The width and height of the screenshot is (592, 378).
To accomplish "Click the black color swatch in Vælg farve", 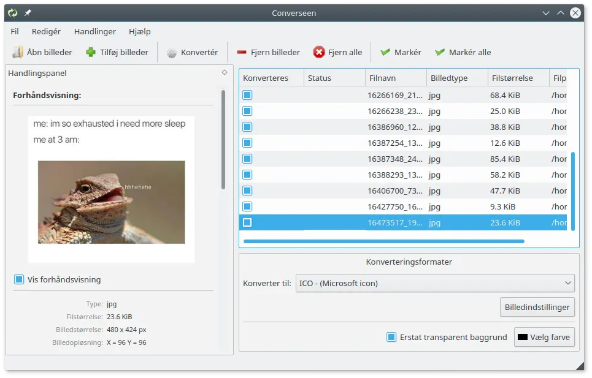I will (523, 337).
